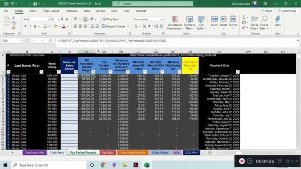Click the Center align icon
This screenshot has height=169, width=301.
point(80,26)
